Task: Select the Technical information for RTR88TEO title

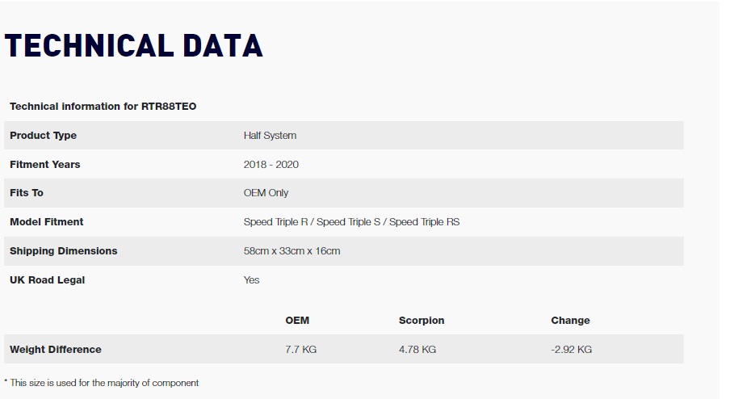Action: point(103,107)
